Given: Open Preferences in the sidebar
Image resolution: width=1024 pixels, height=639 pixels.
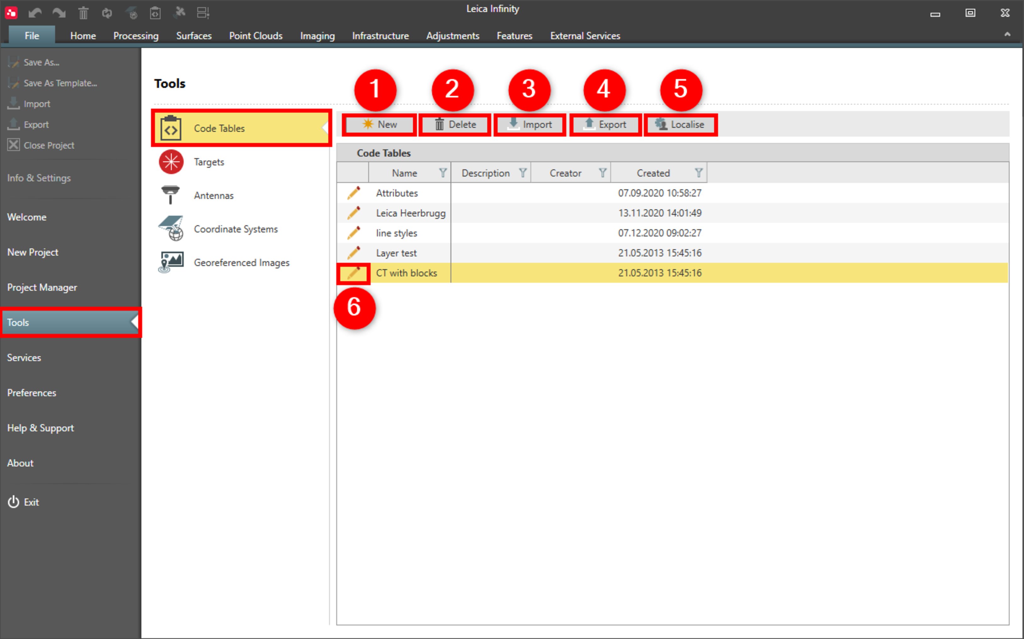Looking at the screenshot, I should pyautogui.click(x=32, y=392).
